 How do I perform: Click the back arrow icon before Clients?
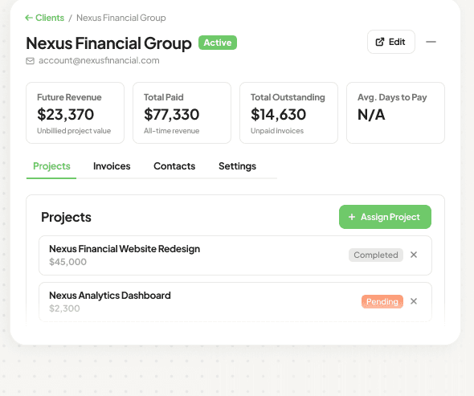click(x=29, y=18)
